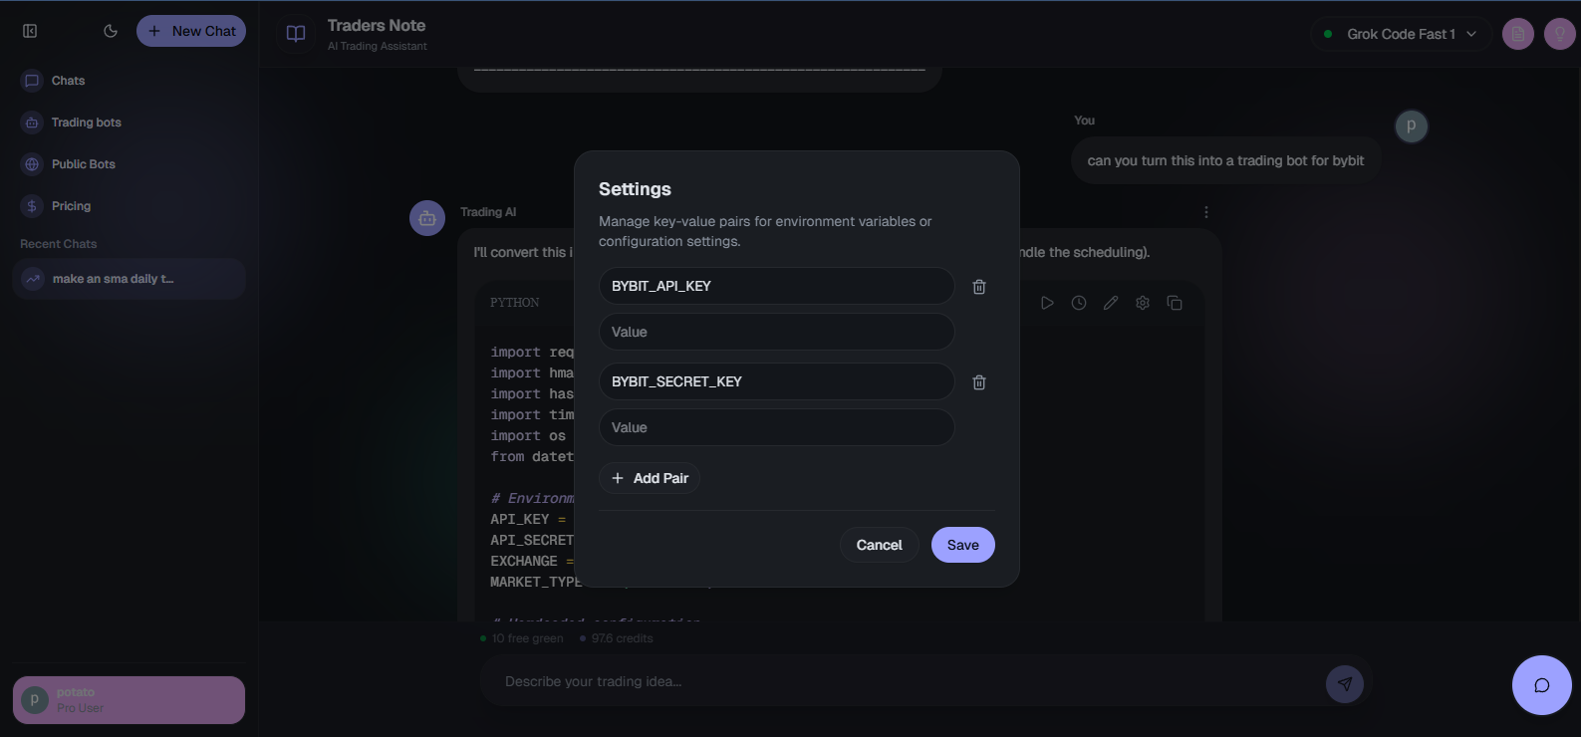Open Trading bots in sidebar
Screen dimensions: 1581x737
coord(87,123)
